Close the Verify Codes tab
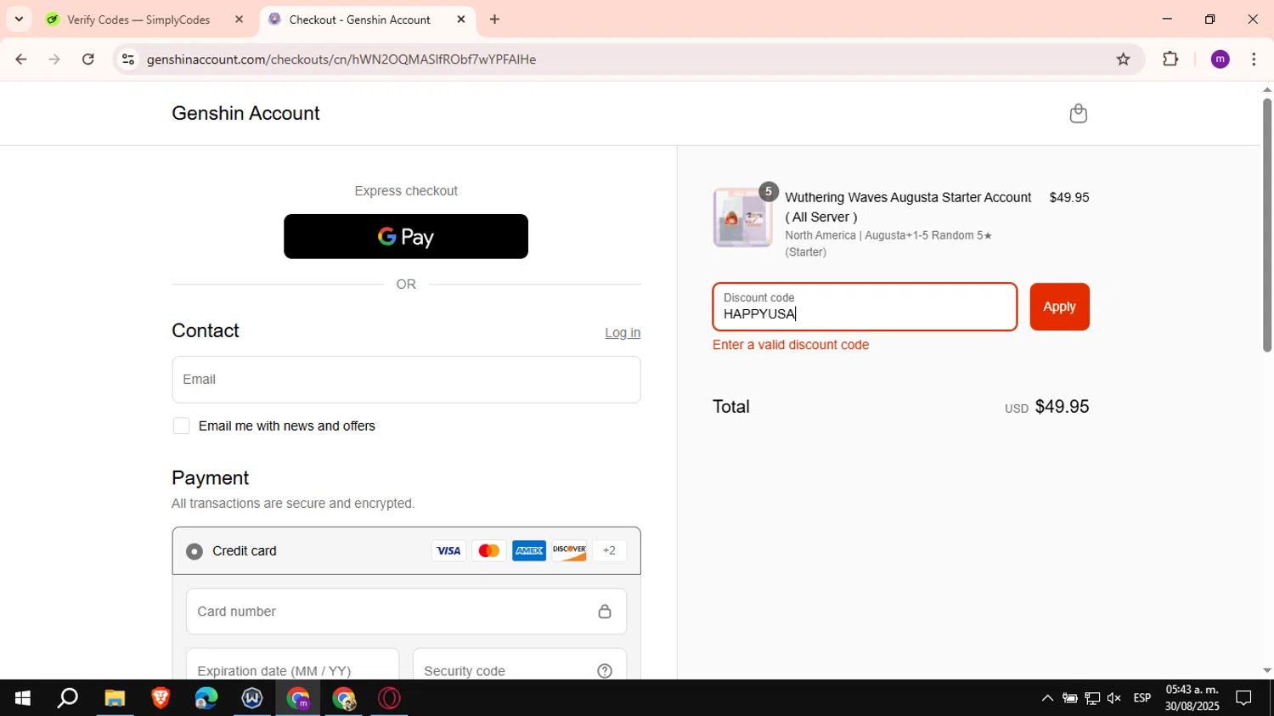1274x716 pixels. (x=239, y=20)
